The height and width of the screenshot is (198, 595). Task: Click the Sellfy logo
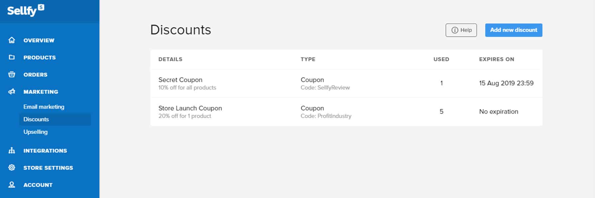click(26, 10)
